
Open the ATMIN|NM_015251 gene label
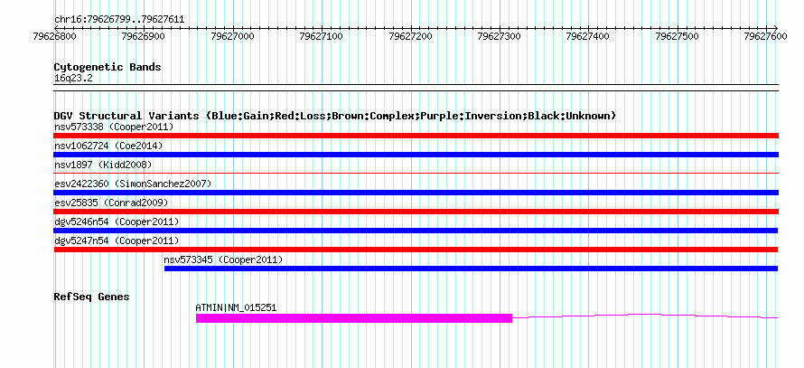point(236,308)
